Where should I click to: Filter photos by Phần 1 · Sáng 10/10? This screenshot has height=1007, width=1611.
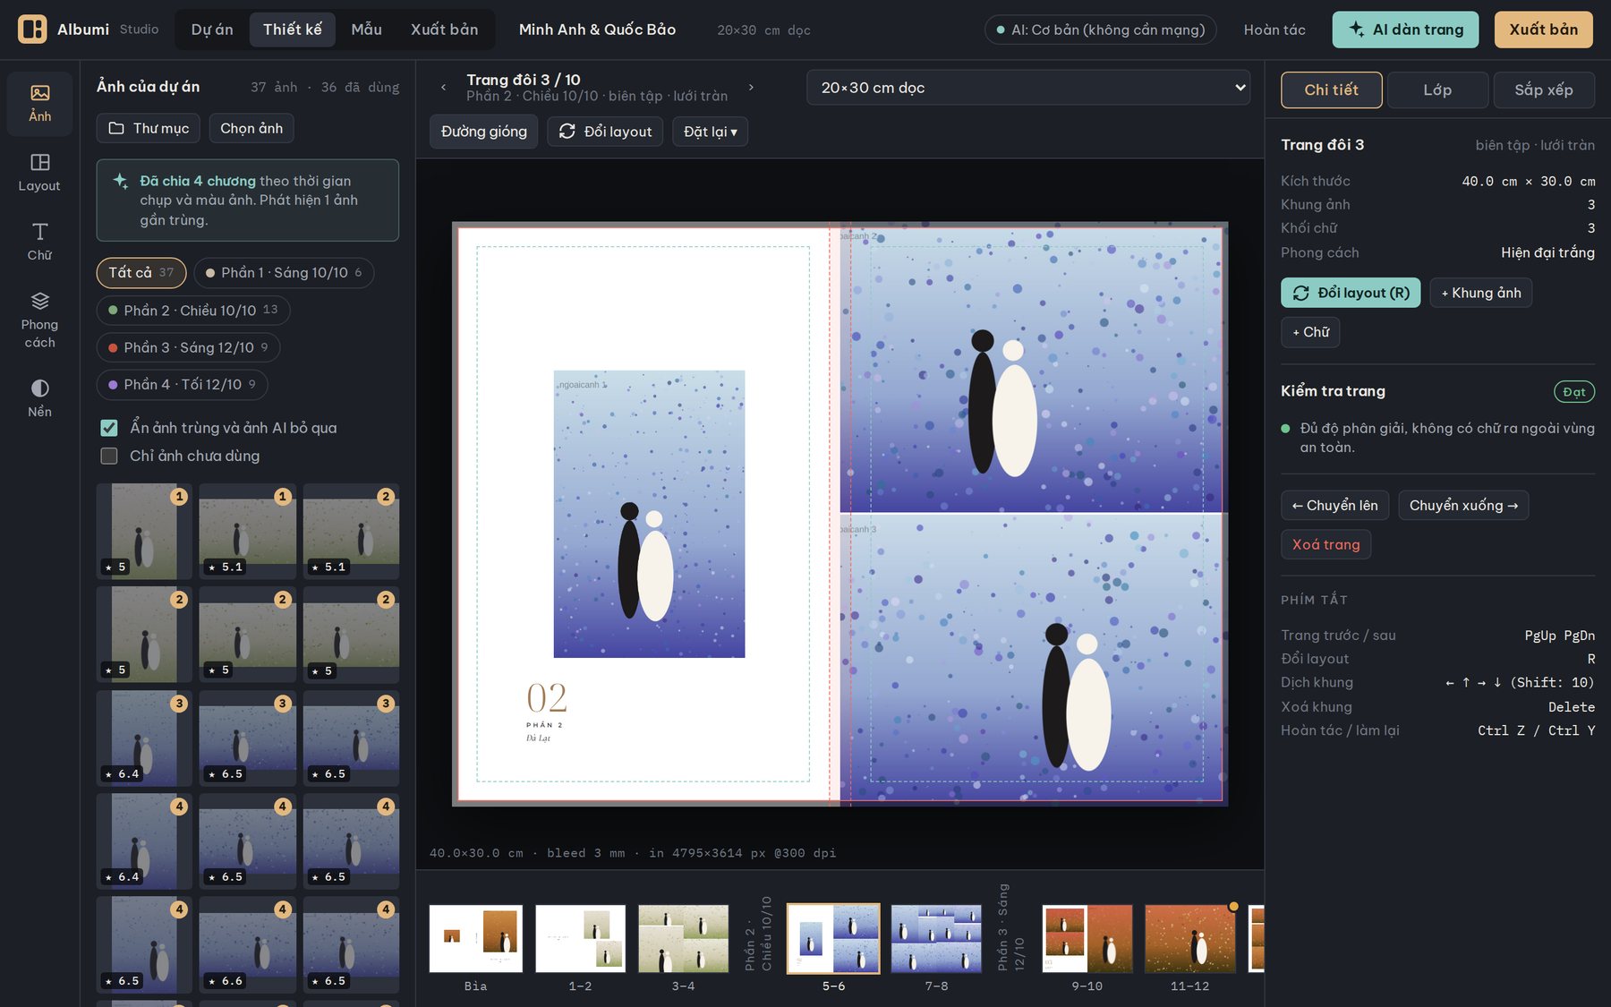284,273
